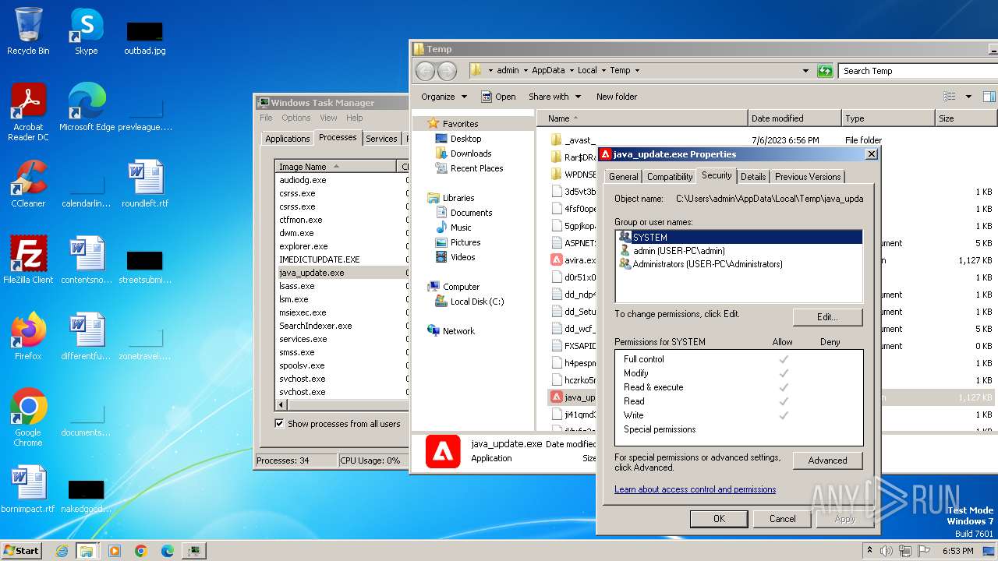Toggle the preview pane button
The image size is (998, 561).
click(x=989, y=97)
